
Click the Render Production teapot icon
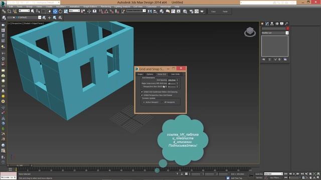pyautogui.click(x=202, y=11)
